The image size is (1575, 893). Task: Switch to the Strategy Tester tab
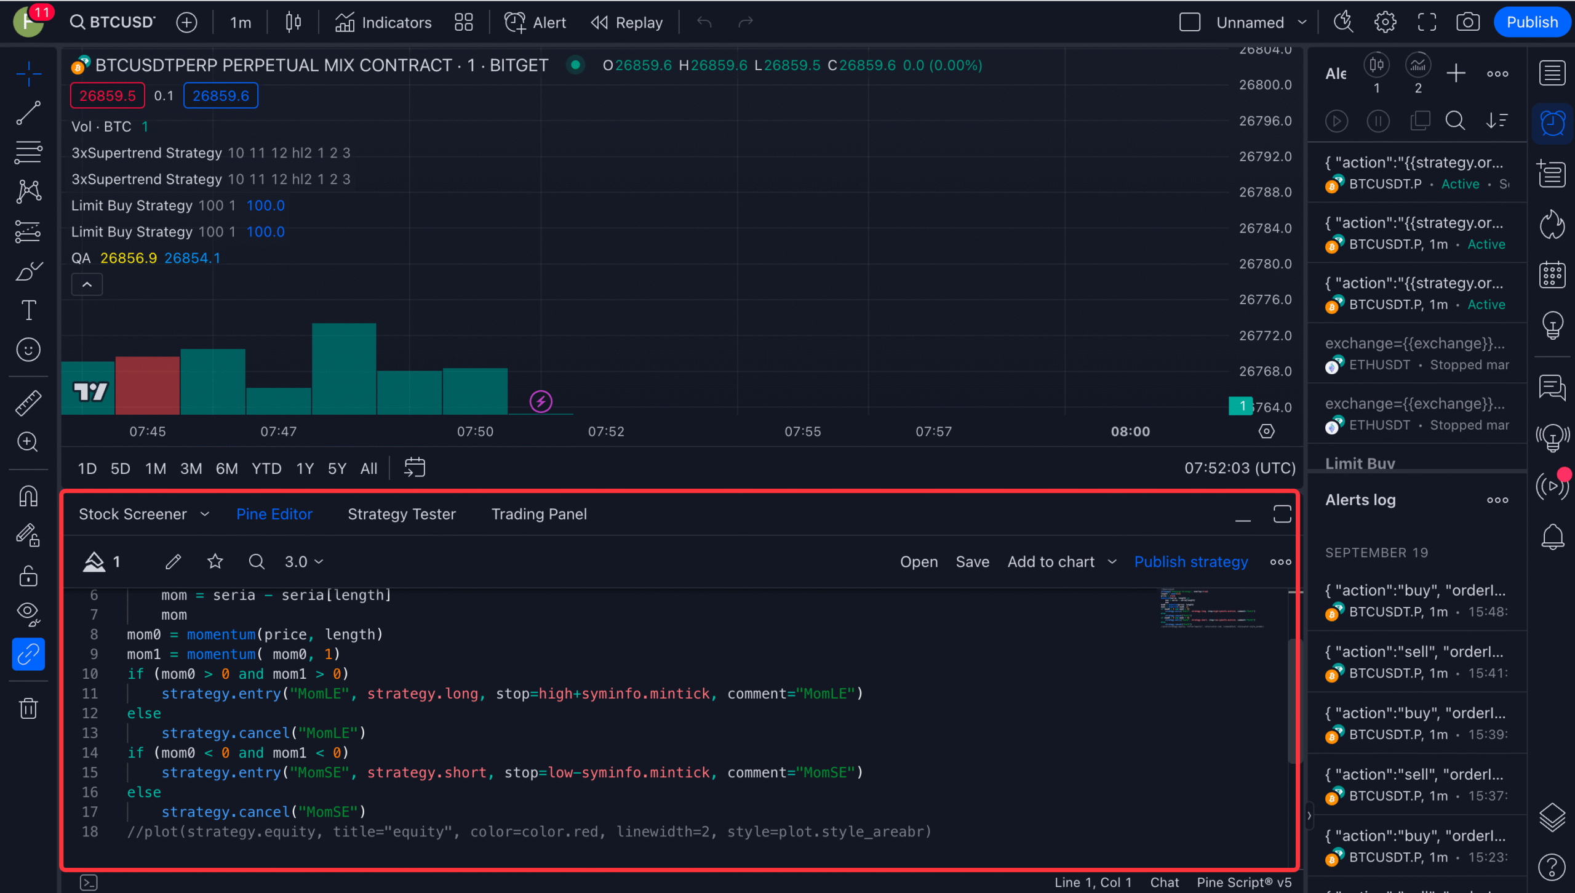[x=402, y=514]
